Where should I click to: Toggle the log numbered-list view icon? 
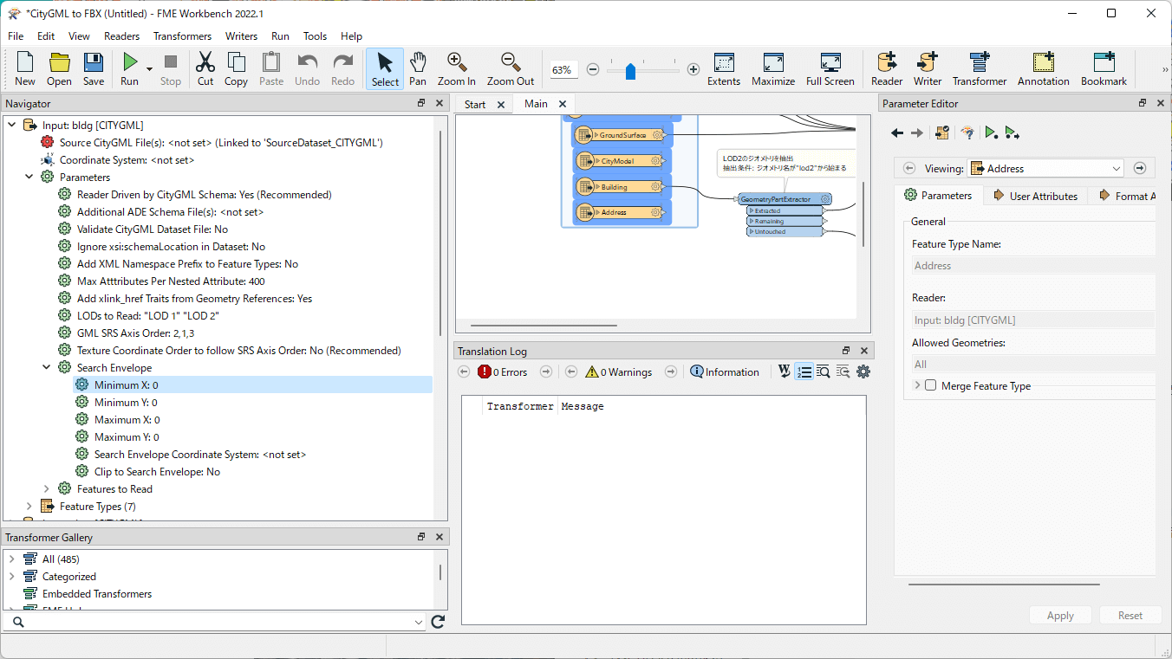pos(804,371)
